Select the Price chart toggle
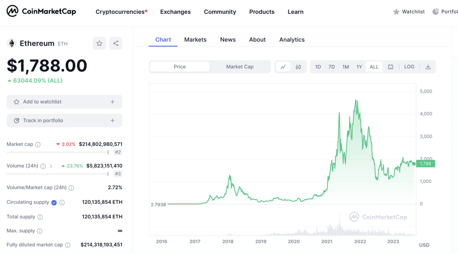458x253 pixels. click(x=179, y=67)
